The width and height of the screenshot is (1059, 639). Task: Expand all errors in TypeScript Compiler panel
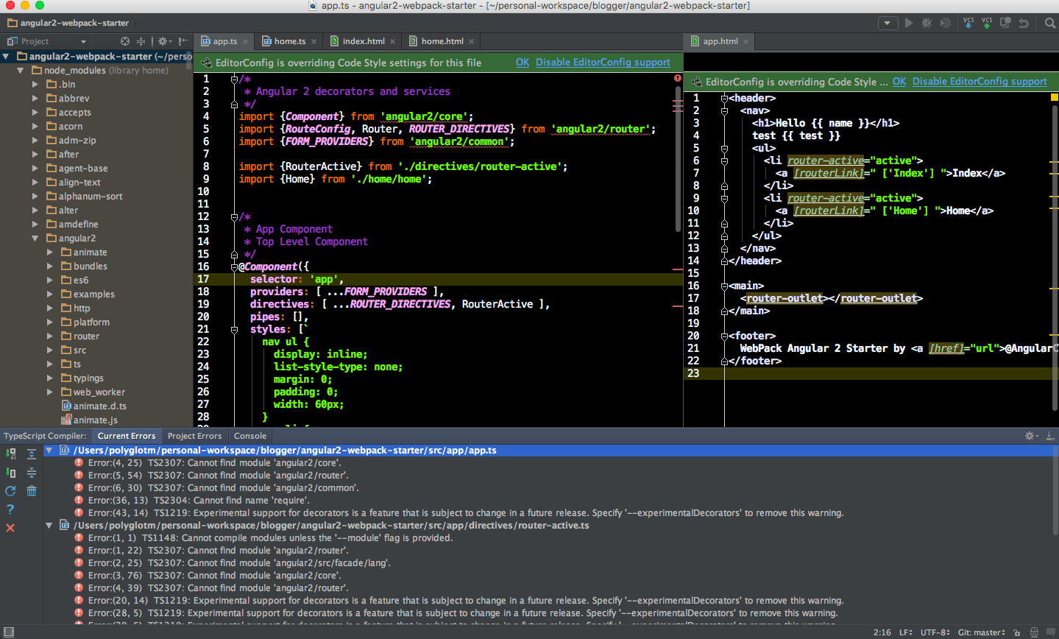pyautogui.click(x=32, y=454)
